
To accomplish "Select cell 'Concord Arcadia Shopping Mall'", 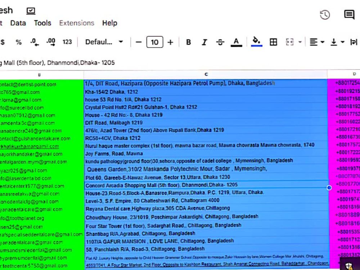I will (x=206, y=185).
